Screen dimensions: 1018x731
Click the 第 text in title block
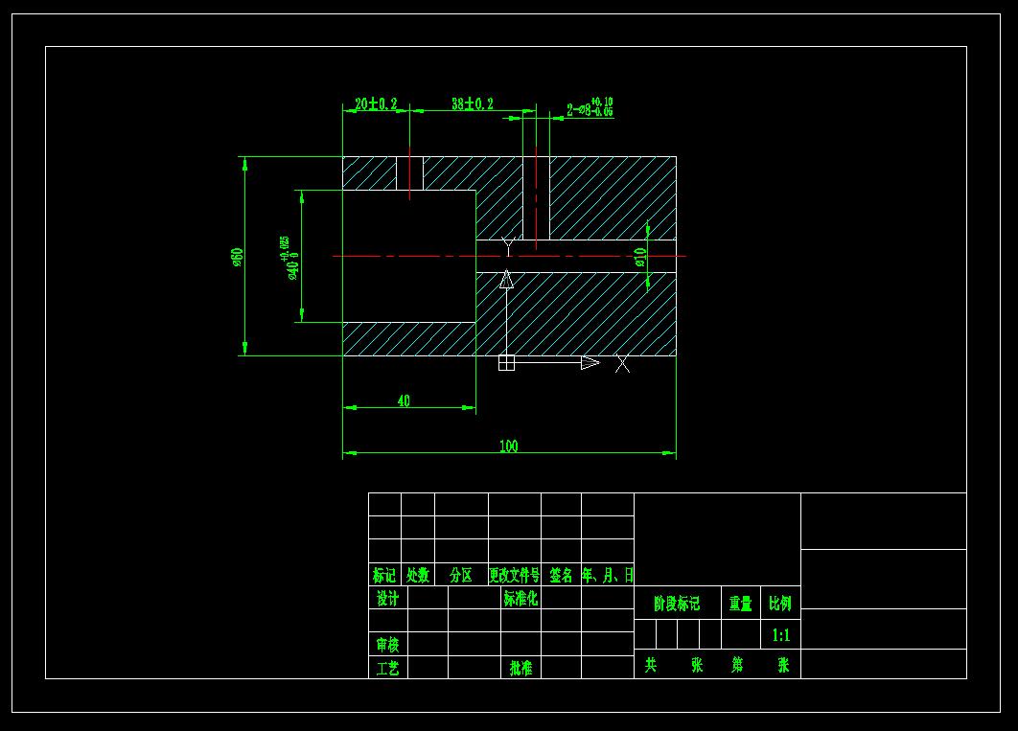[737, 665]
